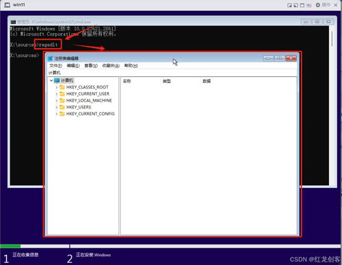Click the HKEY_CLASSES_ROOT folder icon
This screenshot has width=342, height=265.
62,87
